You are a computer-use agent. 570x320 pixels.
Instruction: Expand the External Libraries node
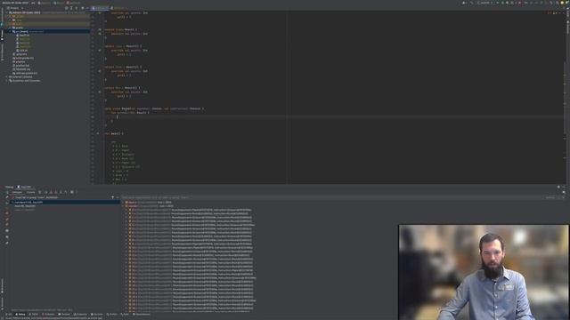coord(7,77)
